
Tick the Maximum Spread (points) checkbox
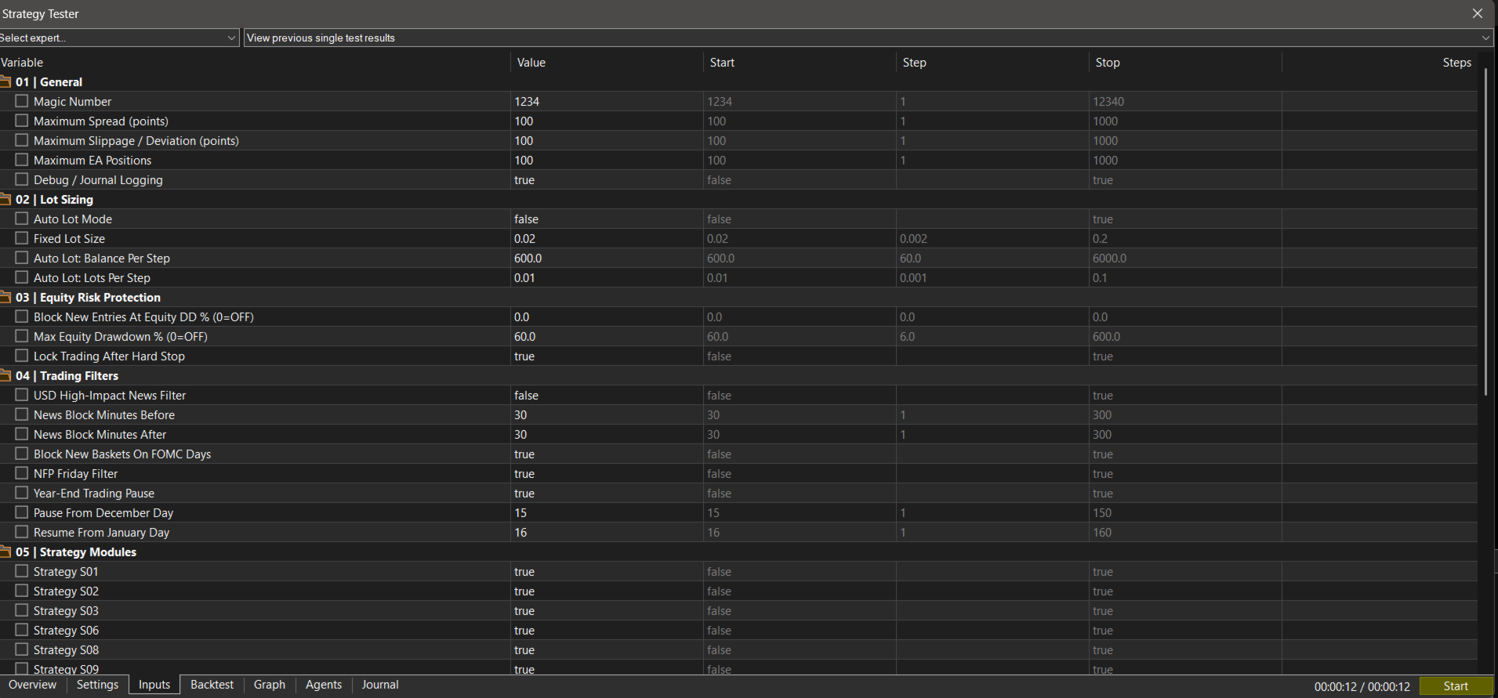(22, 121)
